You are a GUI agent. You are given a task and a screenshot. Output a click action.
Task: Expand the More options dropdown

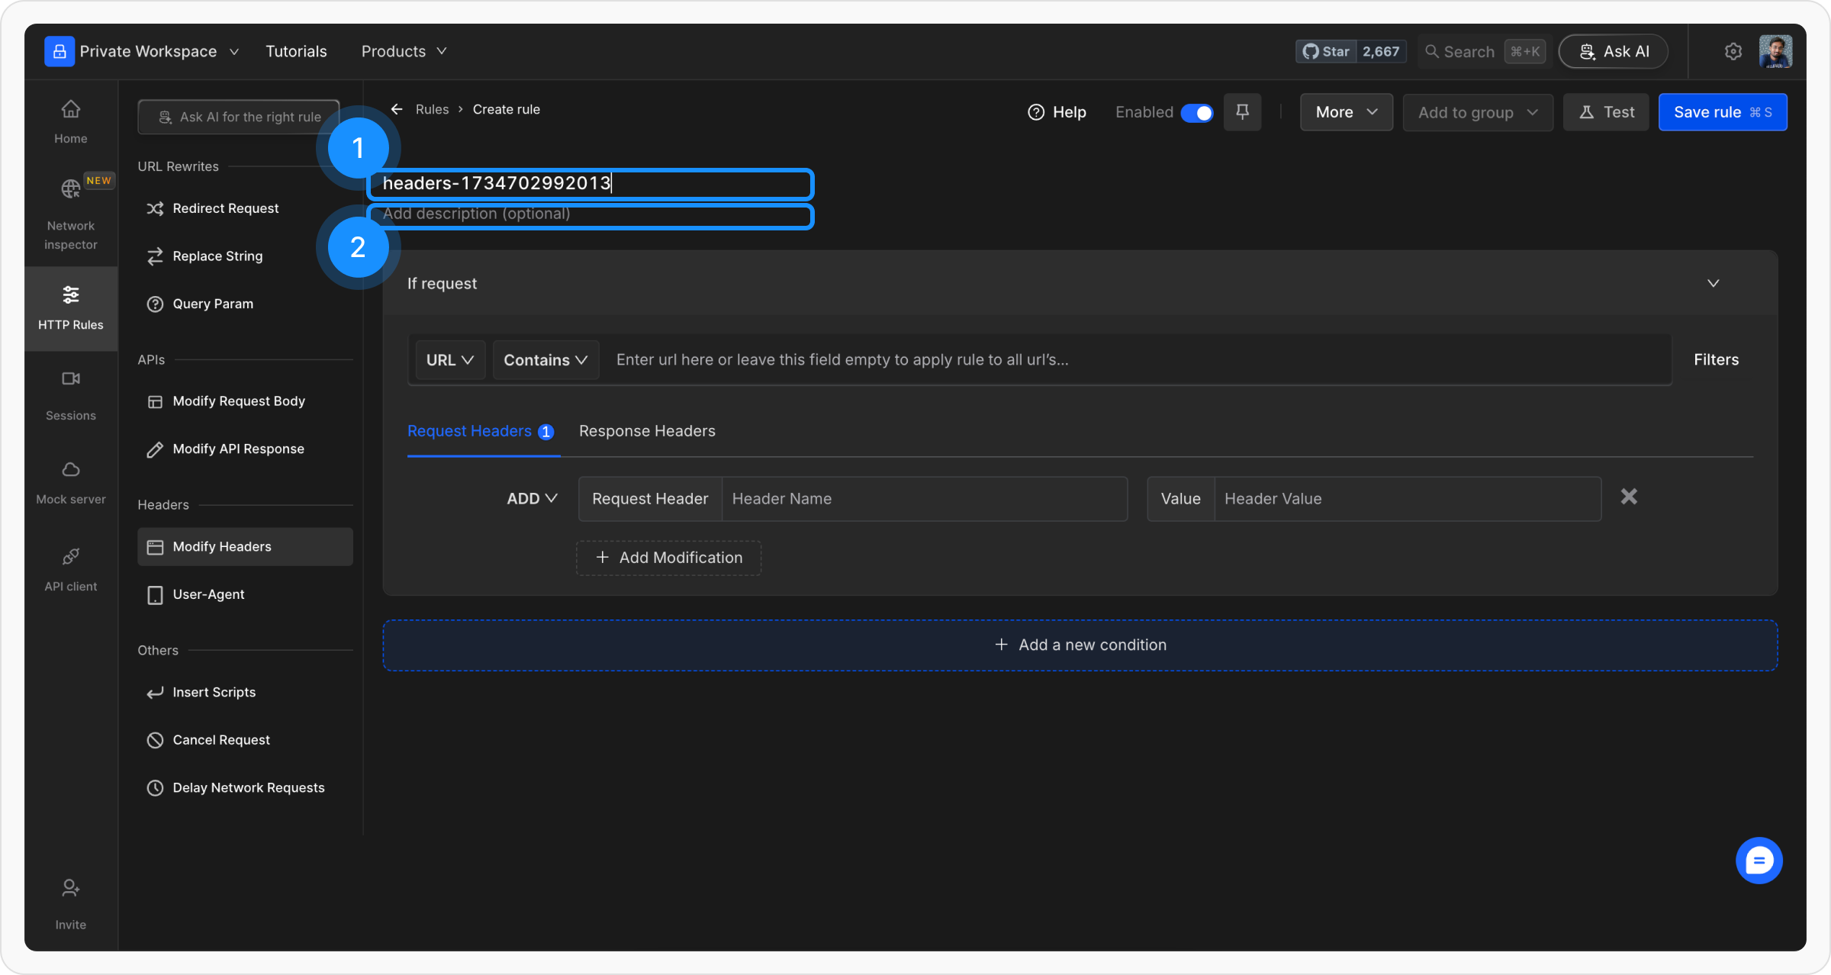pos(1346,112)
